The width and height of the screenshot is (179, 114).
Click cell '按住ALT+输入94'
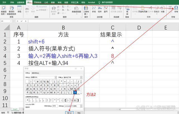[63, 63]
